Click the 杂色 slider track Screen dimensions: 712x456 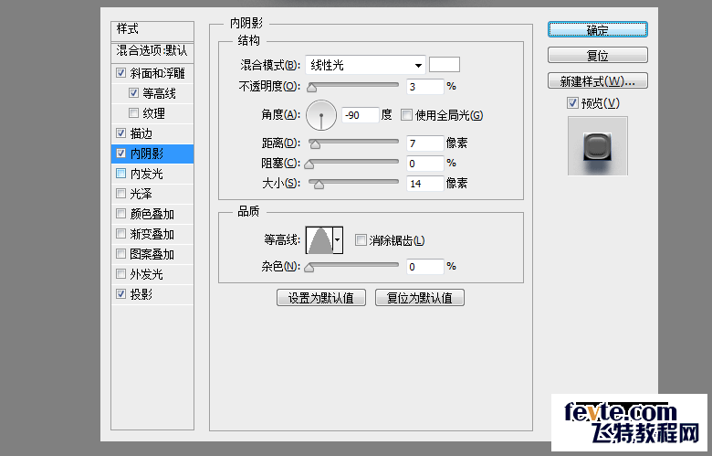tap(353, 265)
